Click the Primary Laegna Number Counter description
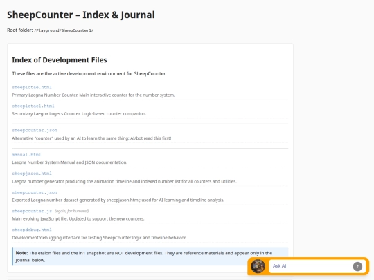Image resolution: width=374 pixels, height=280 pixels. 93,95
